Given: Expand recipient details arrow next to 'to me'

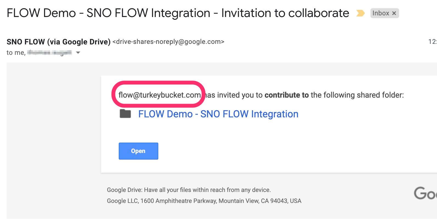Looking at the screenshot, I should (78, 53).
